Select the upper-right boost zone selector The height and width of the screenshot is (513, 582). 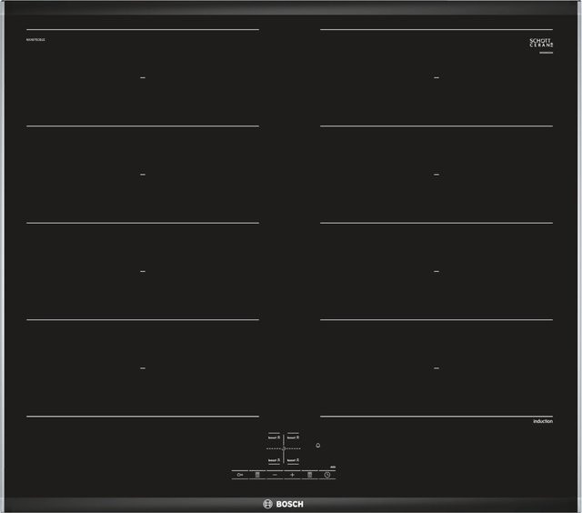pyautogui.click(x=293, y=438)
